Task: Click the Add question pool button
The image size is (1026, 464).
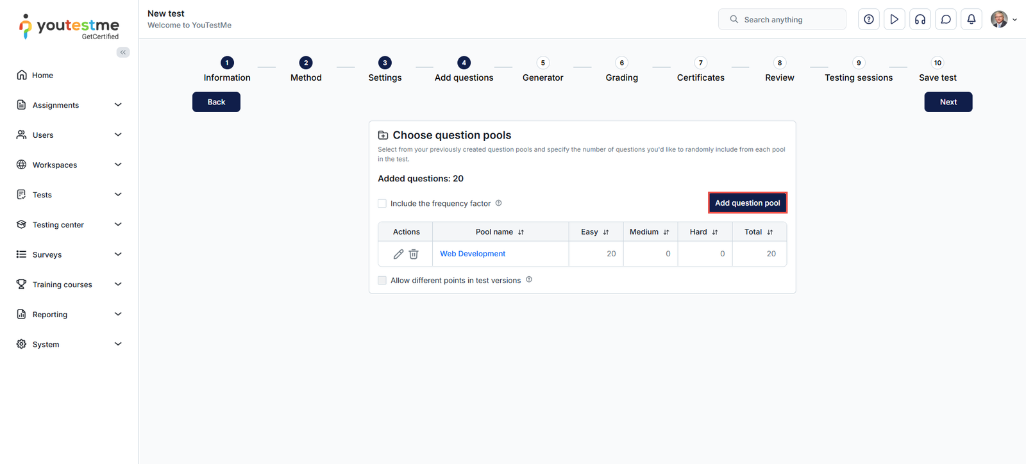Action: [x=747, y=203]
